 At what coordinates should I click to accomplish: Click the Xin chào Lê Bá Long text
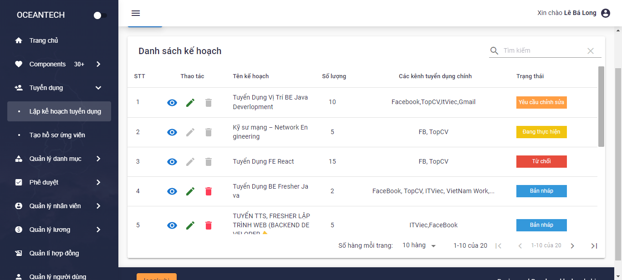(x=567, y=13)
